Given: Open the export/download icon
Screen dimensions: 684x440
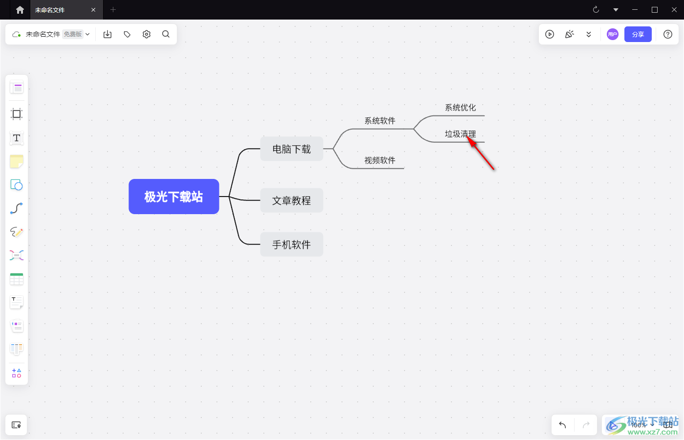Looking at the screenshot, I should (107, 34).
